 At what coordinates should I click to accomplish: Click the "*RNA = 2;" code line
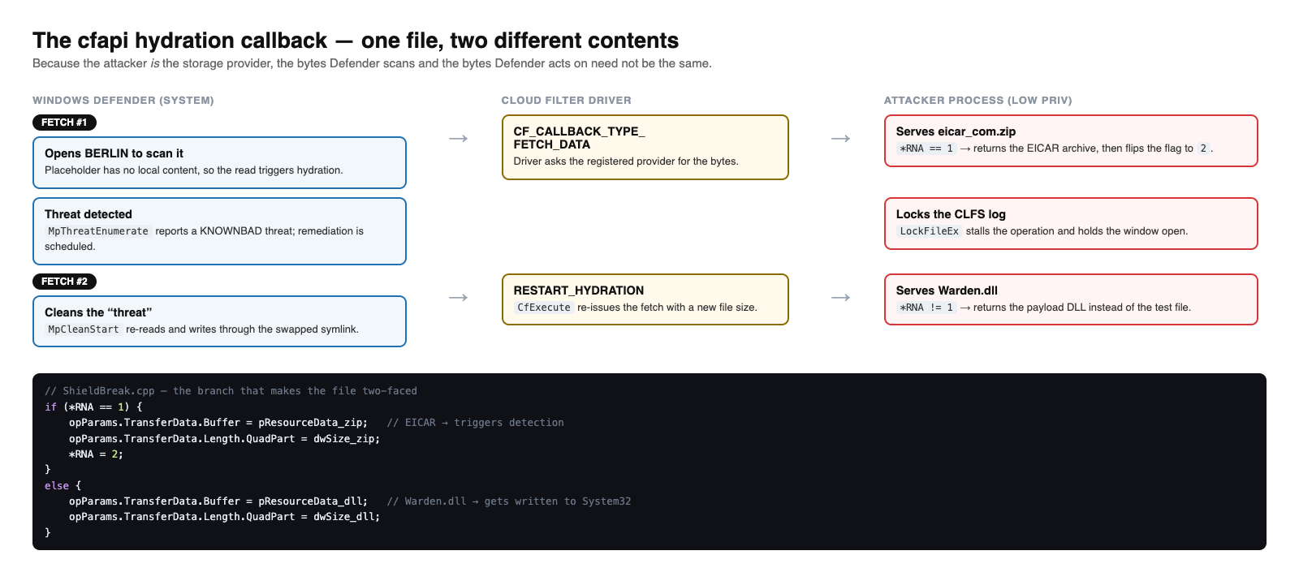click(x=96, y=454)
